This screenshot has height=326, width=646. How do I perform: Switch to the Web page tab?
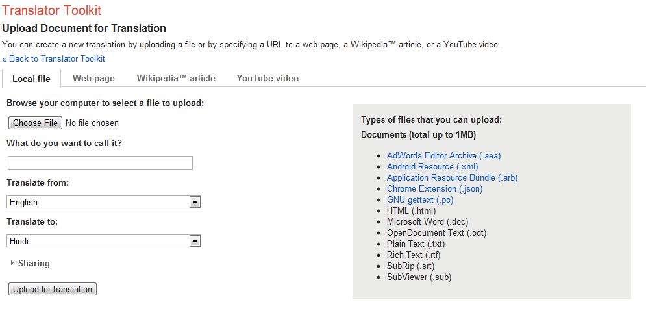(93, 79)
